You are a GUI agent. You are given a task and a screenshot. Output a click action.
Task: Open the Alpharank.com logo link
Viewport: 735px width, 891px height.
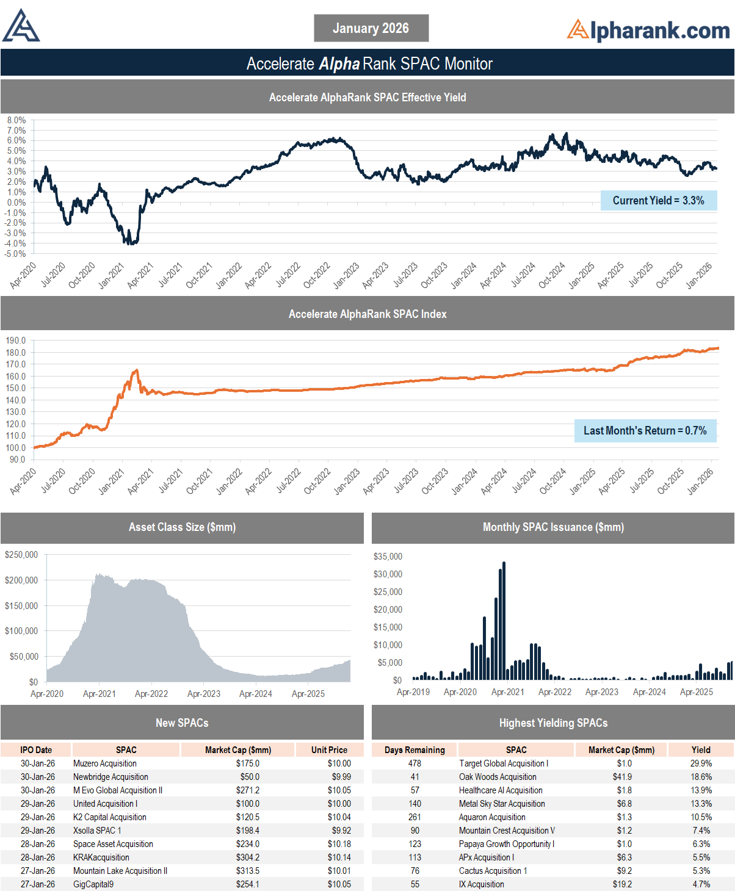648,30
